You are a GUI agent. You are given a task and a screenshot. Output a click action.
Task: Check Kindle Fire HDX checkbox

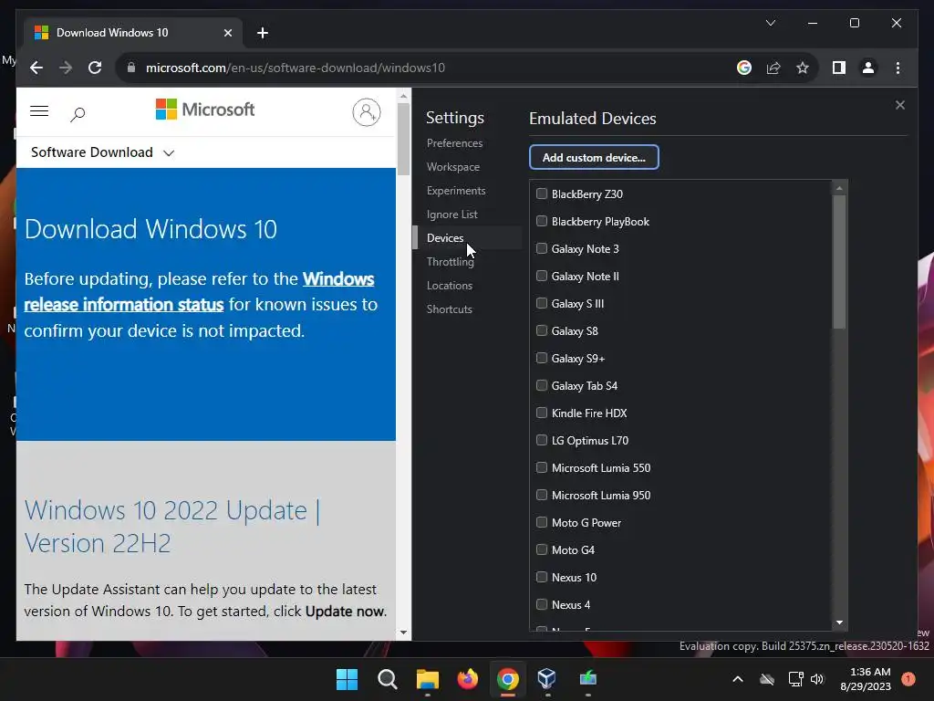542,413
